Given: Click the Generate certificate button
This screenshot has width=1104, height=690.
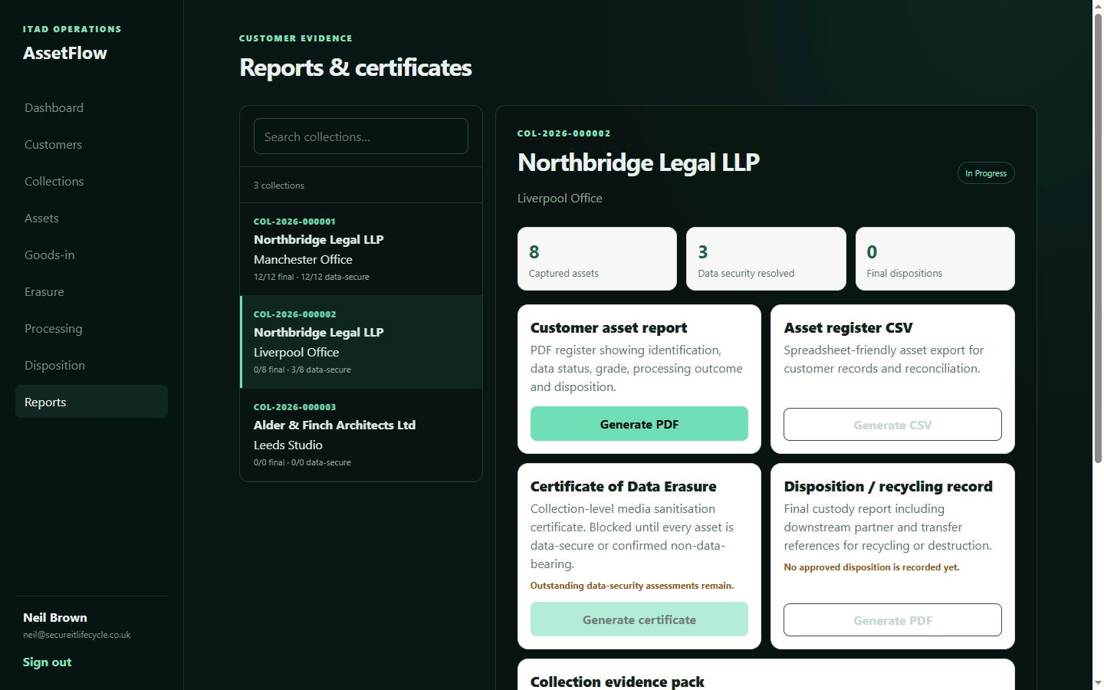Looking at the screenshot, I should (639, 619).
